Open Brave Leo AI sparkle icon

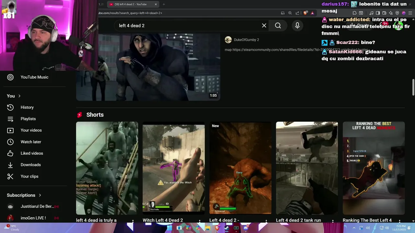[391, 13]
